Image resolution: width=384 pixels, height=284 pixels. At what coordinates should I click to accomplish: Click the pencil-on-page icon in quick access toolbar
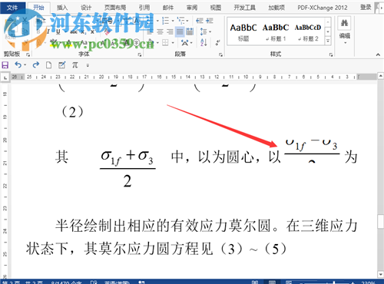click(x=61, y=65)
